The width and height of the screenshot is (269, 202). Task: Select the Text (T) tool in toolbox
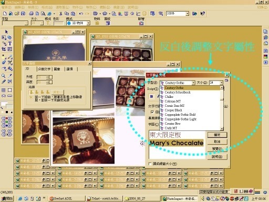pyautogui.click(x=10, y=43)
